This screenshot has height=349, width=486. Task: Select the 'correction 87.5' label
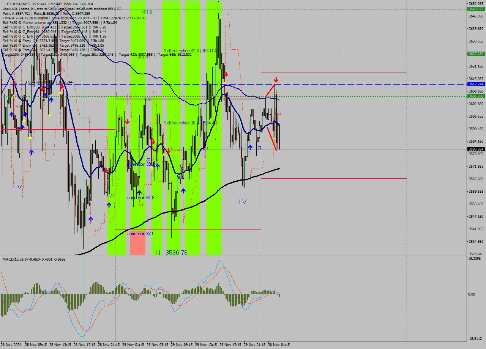point(141,234)
